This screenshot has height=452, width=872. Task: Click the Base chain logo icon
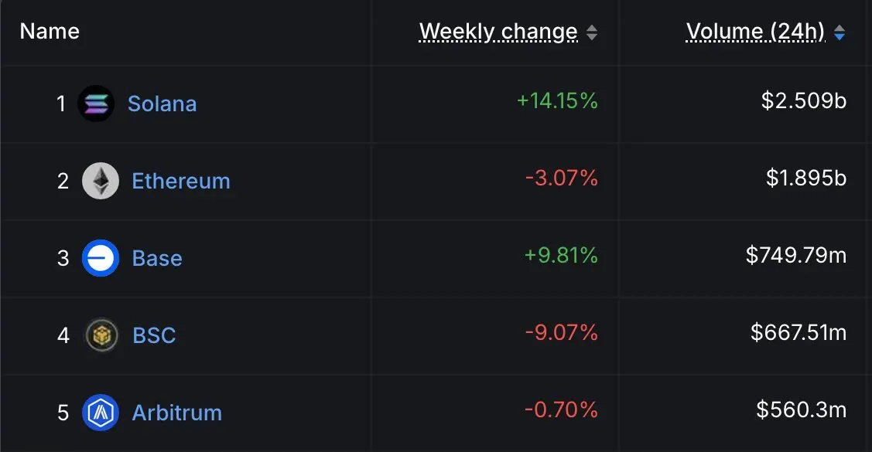[101, 258]
